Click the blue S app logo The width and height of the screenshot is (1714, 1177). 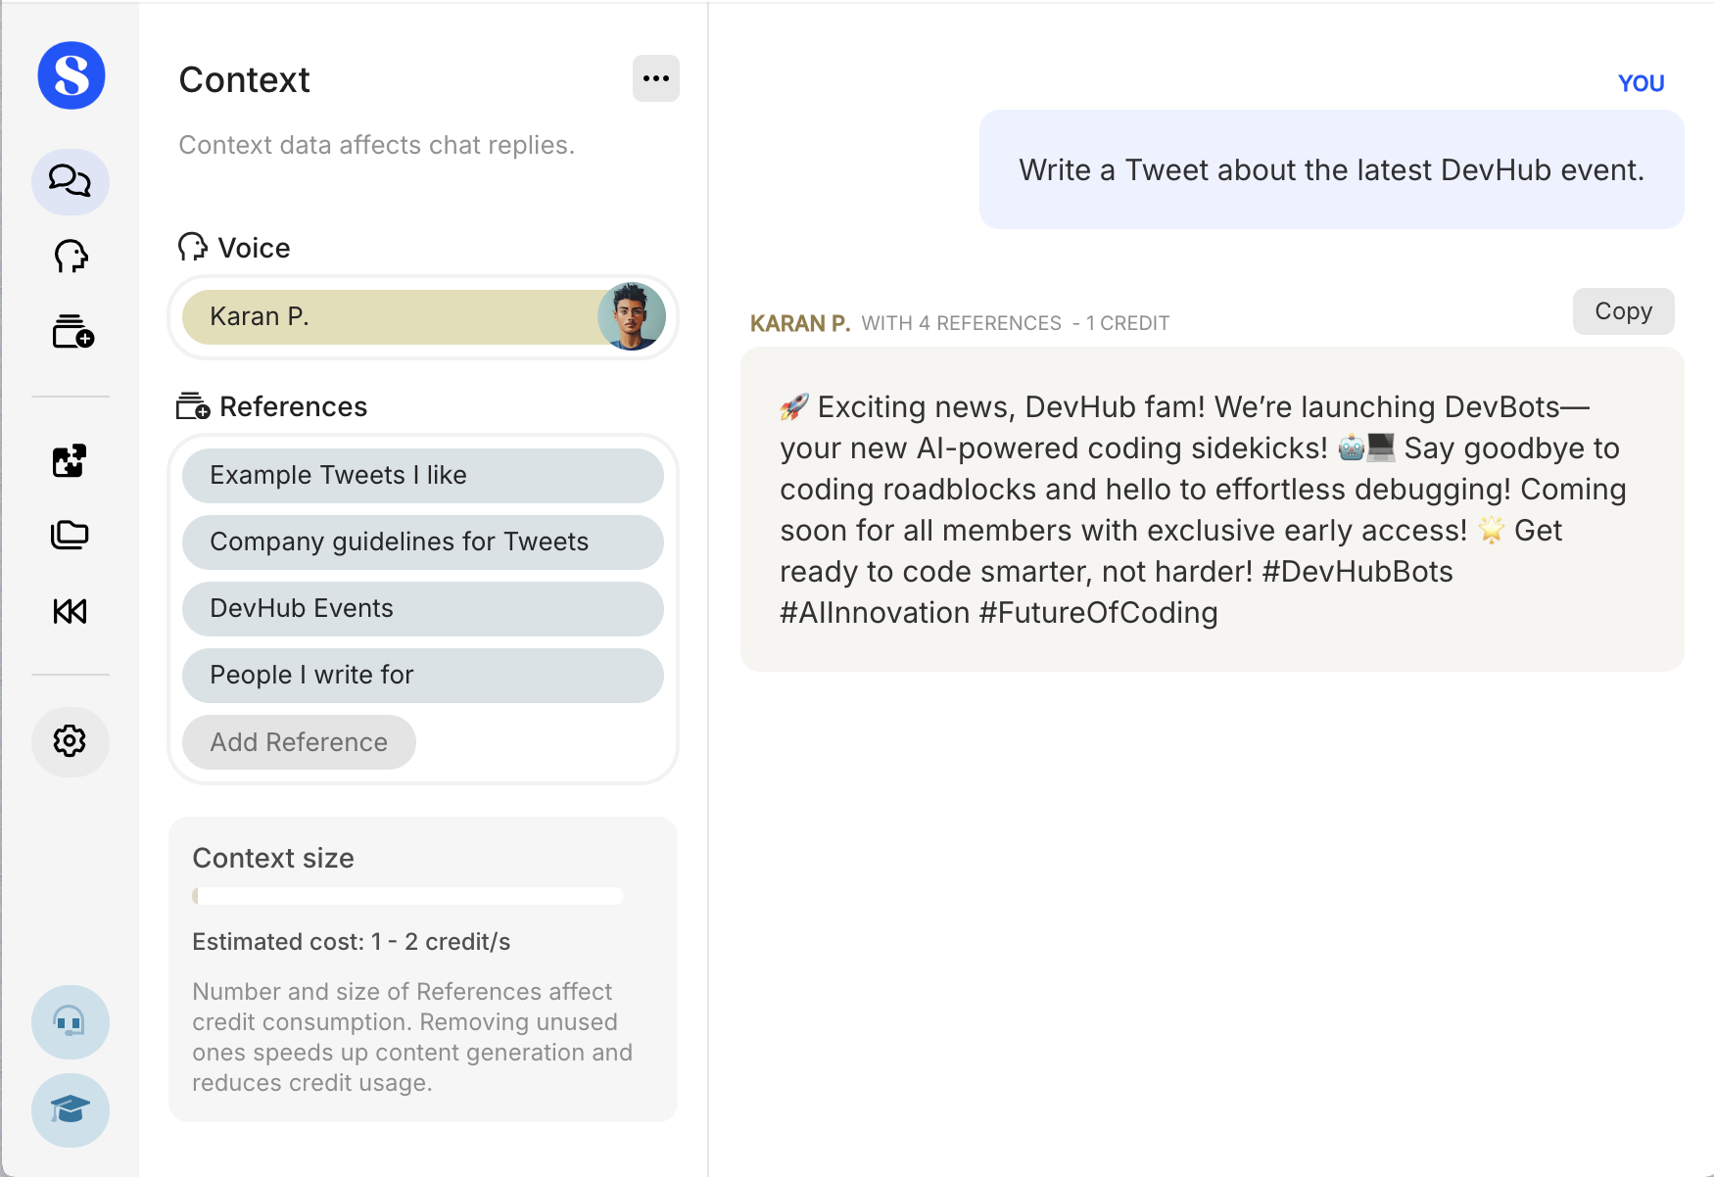pos(71,75)
